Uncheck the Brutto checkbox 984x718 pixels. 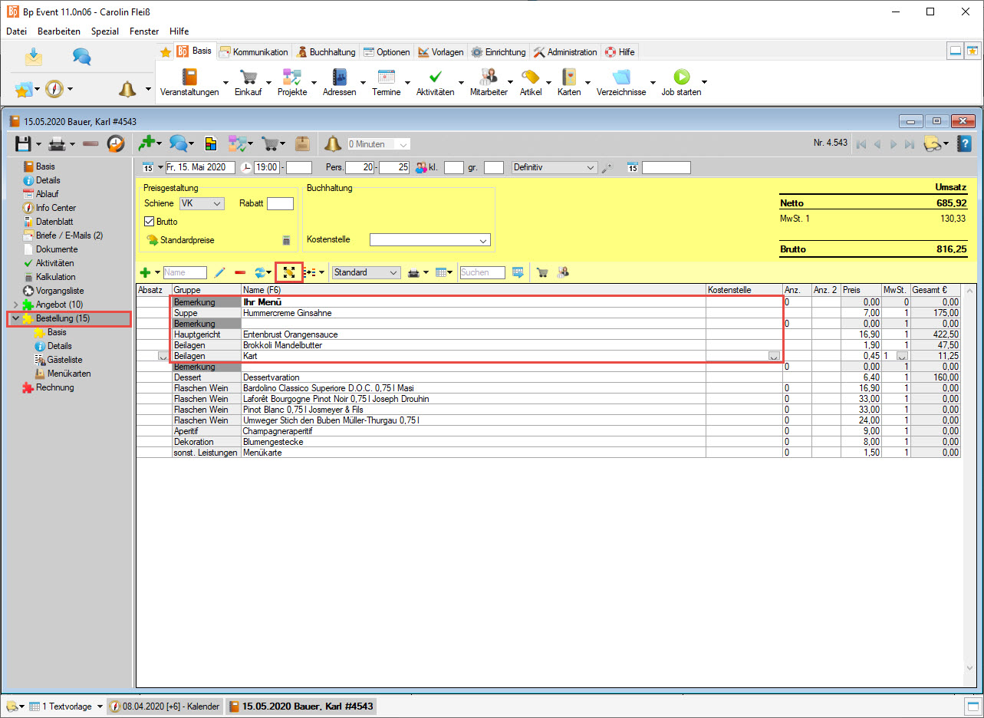(x=150, y=222)
